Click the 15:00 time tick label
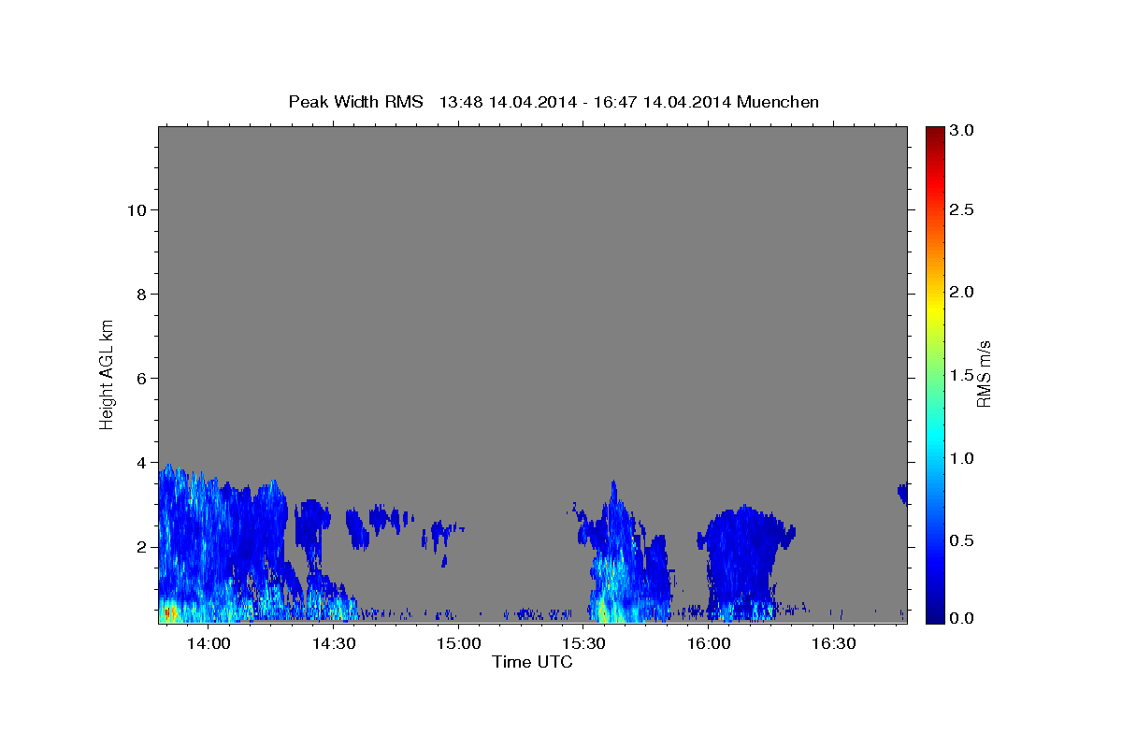 click(x=459, y=644)
